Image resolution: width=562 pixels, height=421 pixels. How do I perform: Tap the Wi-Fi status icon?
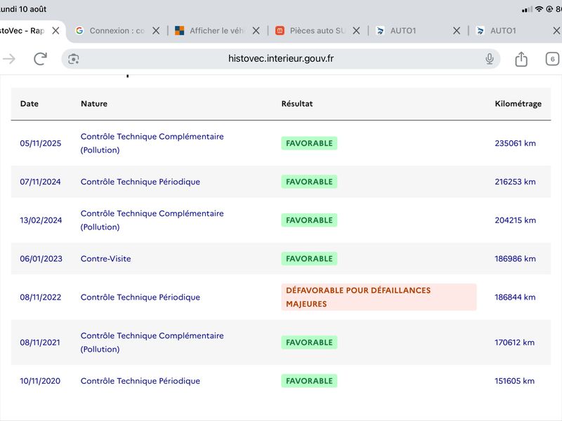(x=539, y=9)
